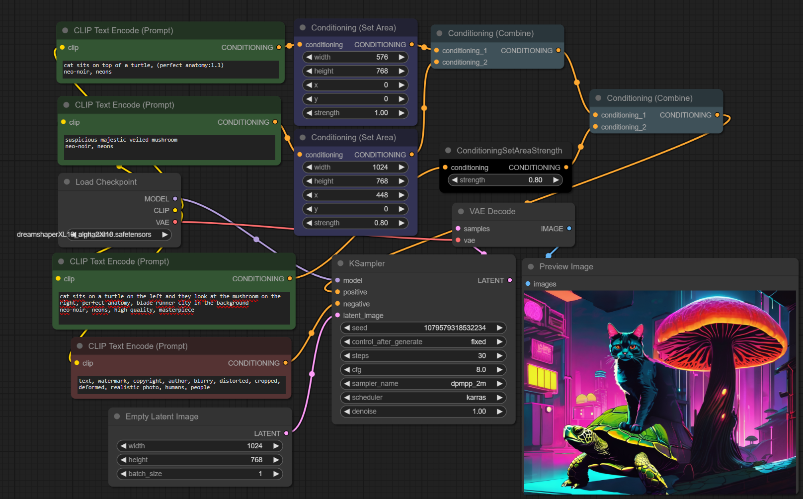The width and height of the screenshot is (803, 499).
Task: Collapse the KSampler node using its dot
Action: point(340,263)
